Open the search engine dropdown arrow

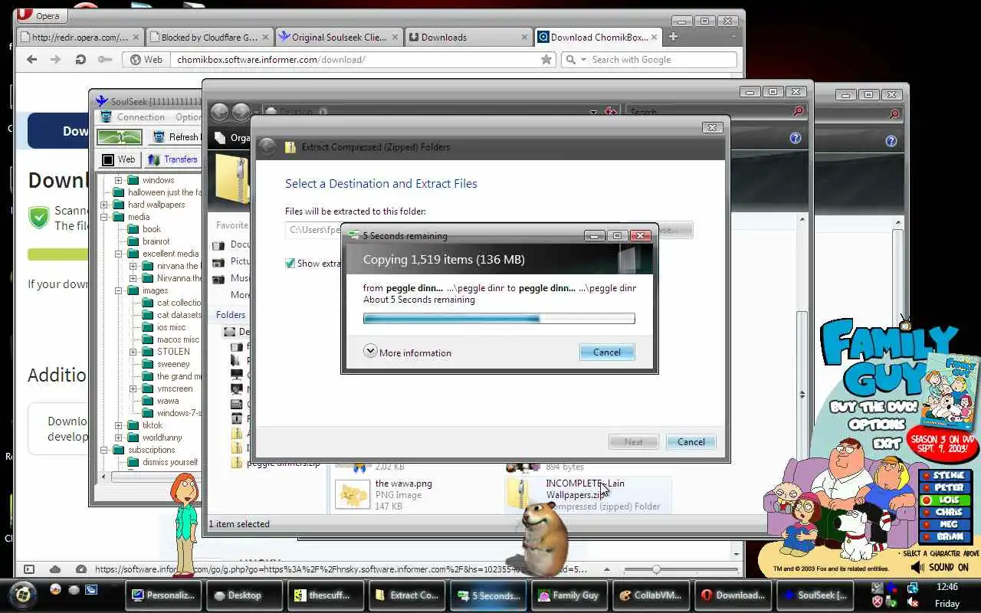583,60
